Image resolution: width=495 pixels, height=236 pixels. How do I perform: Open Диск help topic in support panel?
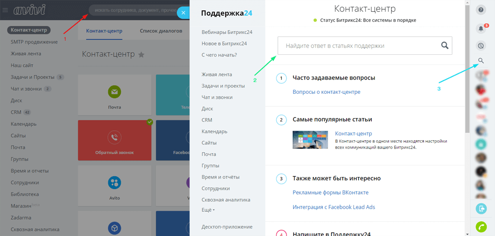[x=207, y=109]
